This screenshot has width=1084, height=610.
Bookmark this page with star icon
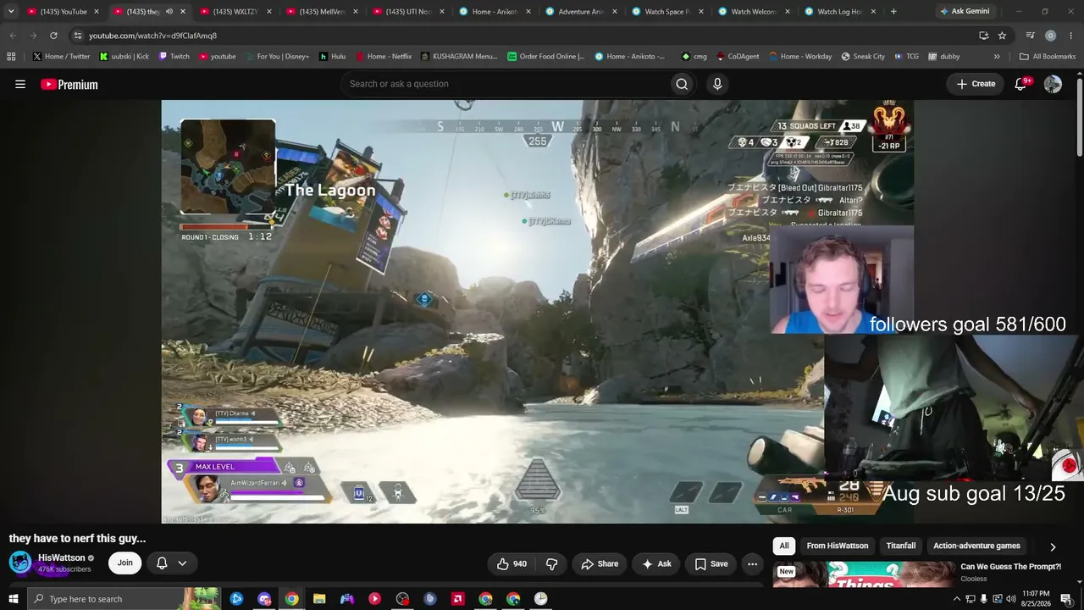[x=1002, y=36]
